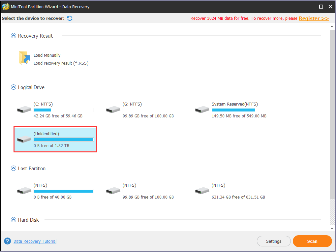Collapse the Recovery Result section
The height and width of the screenshot is (252, 336).
click(14, 36)
